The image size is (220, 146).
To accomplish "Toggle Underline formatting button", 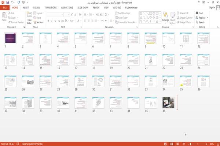I will click(x=55, y=21).
